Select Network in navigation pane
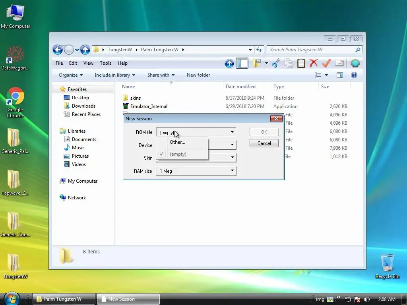The image size is (407, 305). [x=77, y=198]
